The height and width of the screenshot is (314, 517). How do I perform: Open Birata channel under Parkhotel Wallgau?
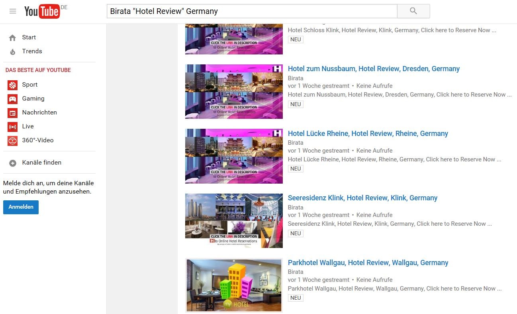point(296,272)
